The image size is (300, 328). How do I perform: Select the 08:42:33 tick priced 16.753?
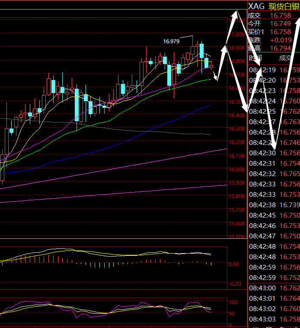point(274,195)
